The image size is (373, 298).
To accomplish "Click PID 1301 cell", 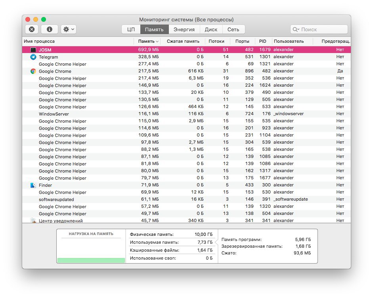I will [x=265, y=57].
